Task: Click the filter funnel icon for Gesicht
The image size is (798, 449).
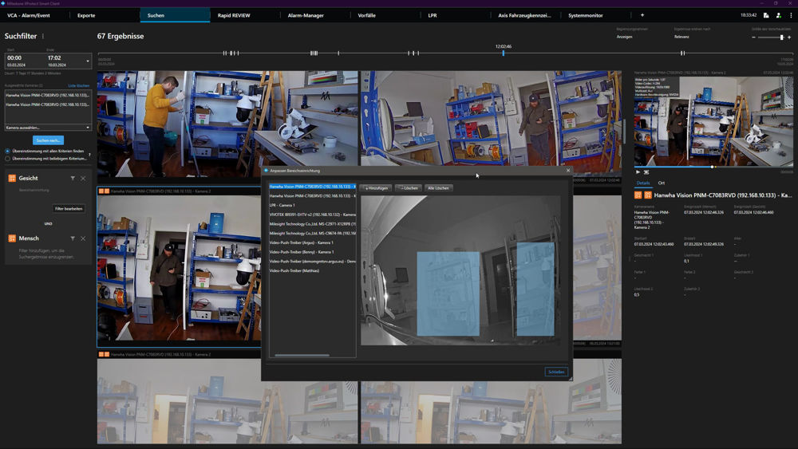Action: pos(73,179)
